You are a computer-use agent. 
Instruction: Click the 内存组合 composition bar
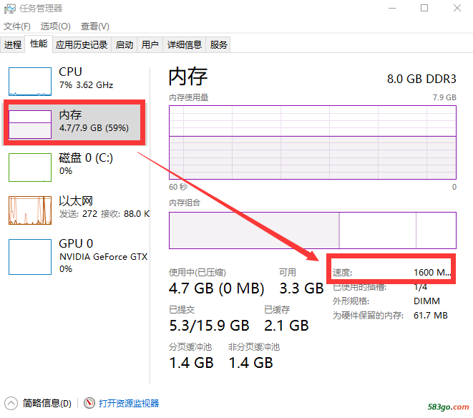pyautogui.click(x=313, y=230)
